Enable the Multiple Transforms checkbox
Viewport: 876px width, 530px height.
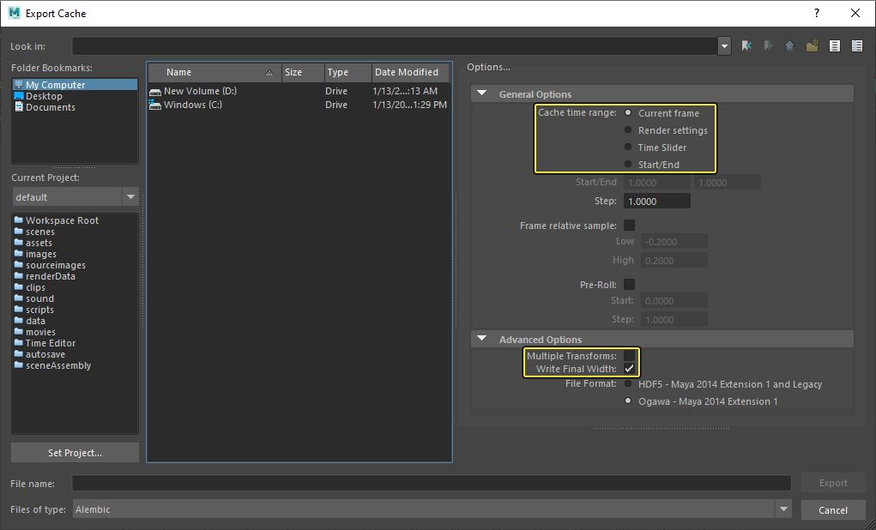629,356
